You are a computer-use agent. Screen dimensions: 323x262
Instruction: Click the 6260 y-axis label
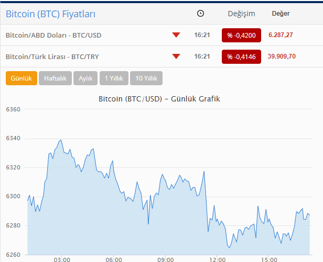pyautogui.click(x=13, y=255)
